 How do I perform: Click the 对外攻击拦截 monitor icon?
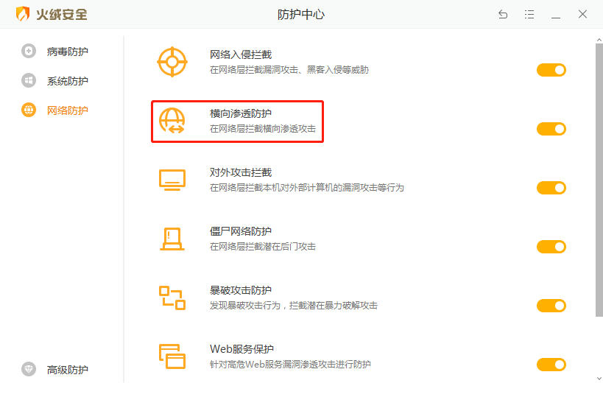point(172,180)
